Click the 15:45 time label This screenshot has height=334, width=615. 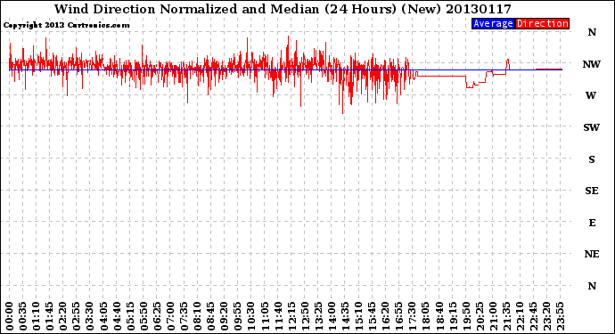point(373,316)
